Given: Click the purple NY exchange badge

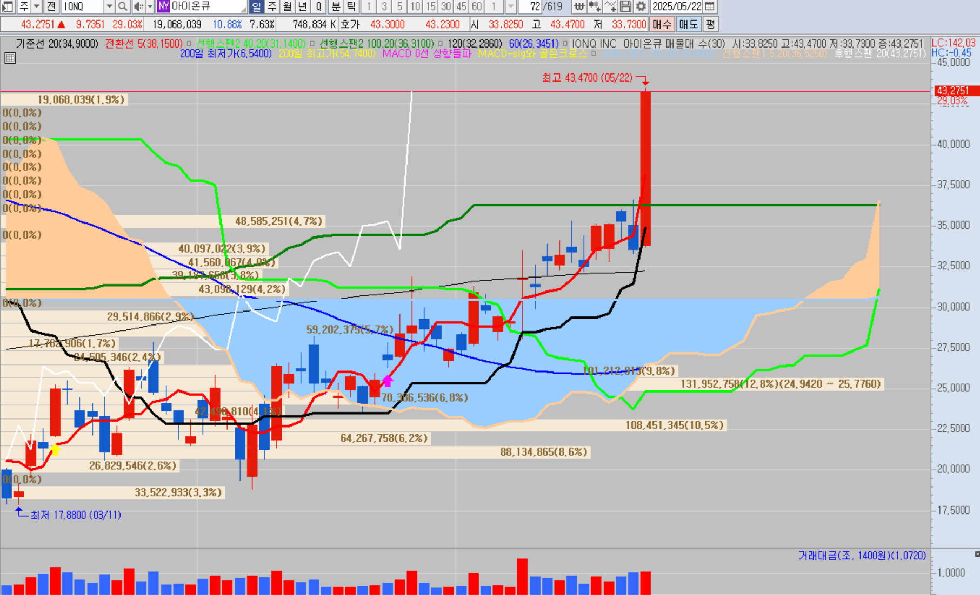Looking at the screenshot, I should [163, 6].
